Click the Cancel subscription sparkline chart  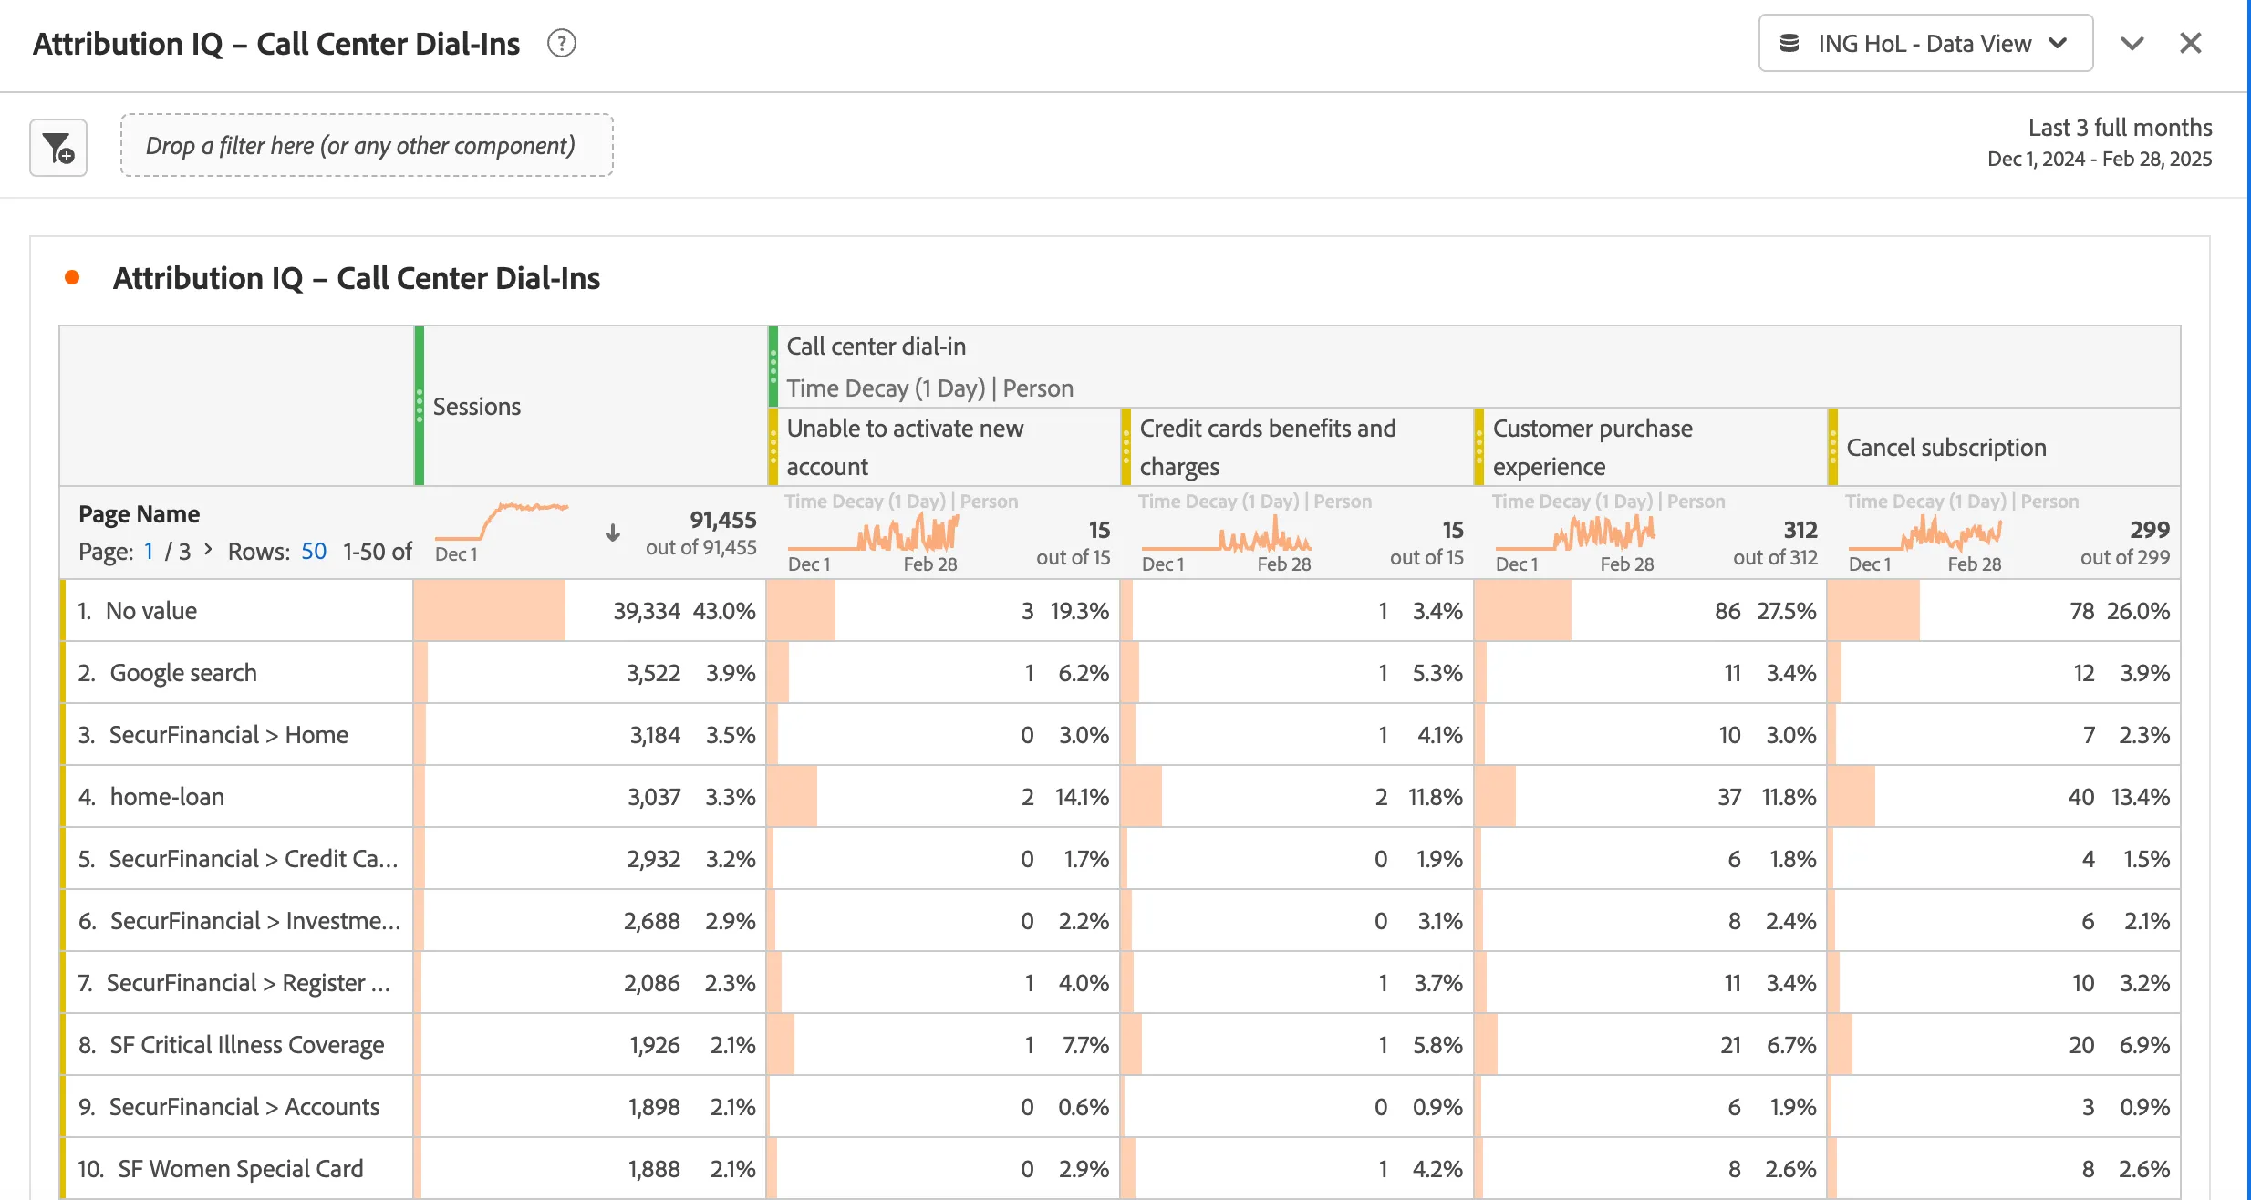[1925, 533]
